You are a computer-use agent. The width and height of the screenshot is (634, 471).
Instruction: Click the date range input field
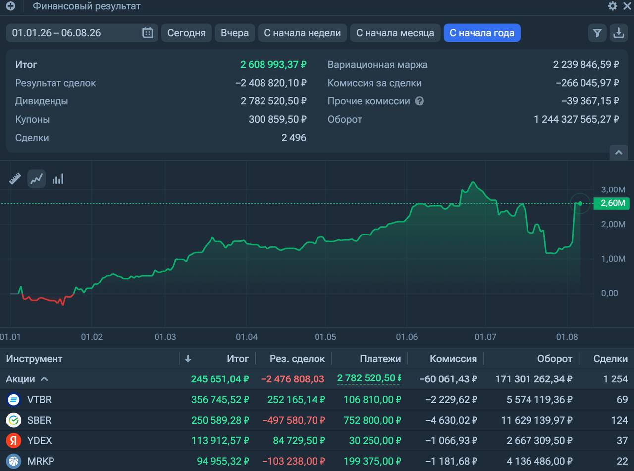[x=82, y=33]
